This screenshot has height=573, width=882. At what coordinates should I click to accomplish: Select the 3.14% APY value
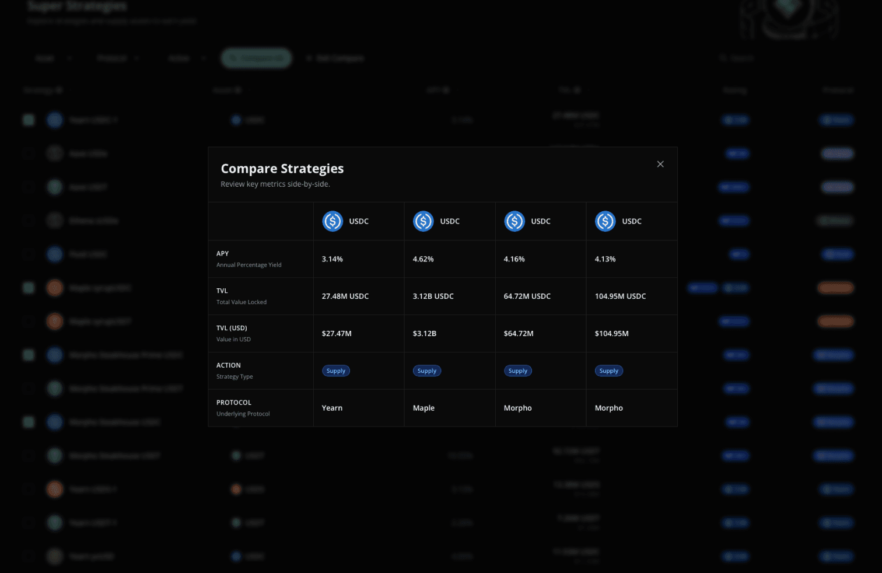[x=332, y=259]
